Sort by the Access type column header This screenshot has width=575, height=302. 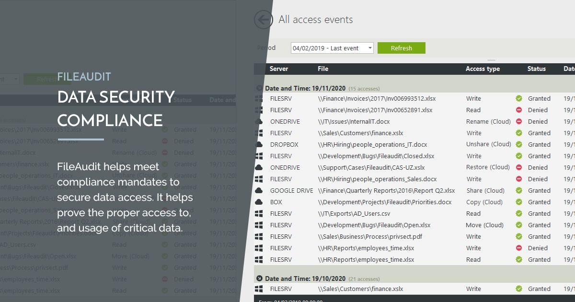[483, 69]
